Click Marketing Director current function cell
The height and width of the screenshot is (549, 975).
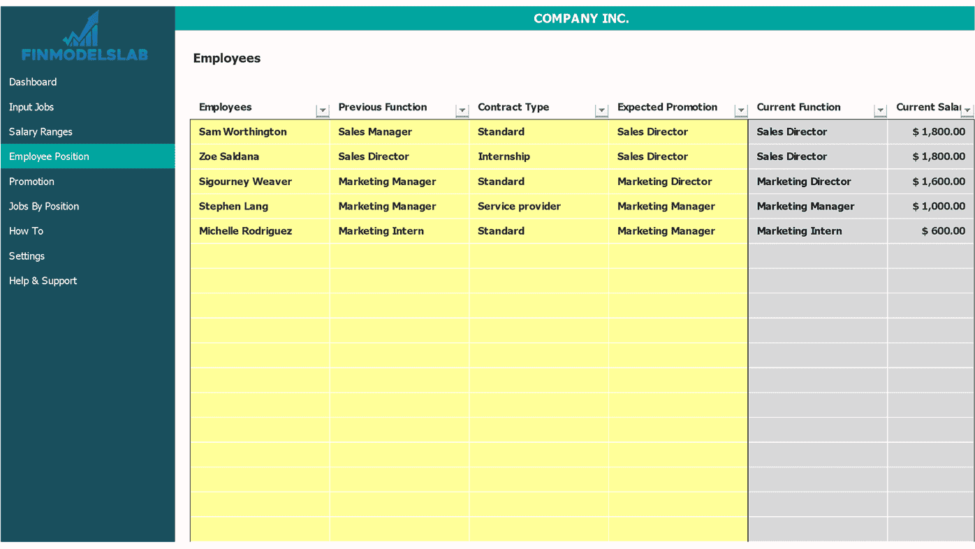pos(818,182)
